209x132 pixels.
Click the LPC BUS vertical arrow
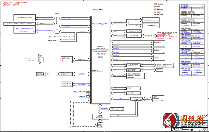pos(100,109)
